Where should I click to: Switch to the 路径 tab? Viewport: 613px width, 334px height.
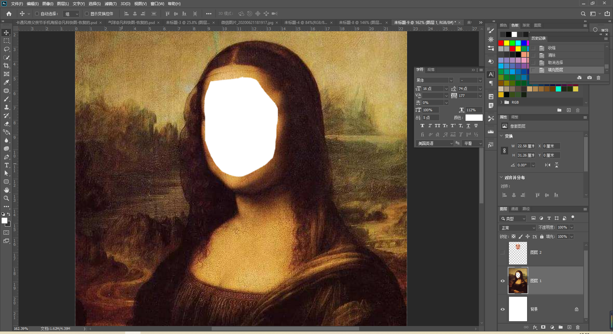point(526,209)
